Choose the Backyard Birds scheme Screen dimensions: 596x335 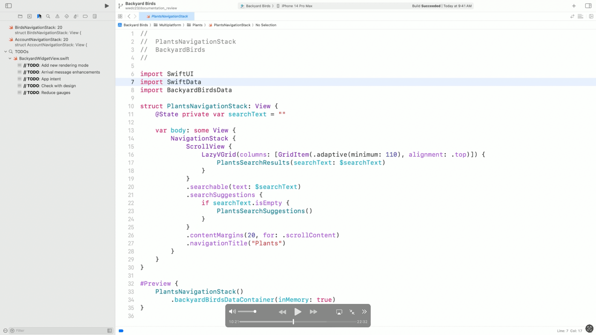(x=255, y=6)
